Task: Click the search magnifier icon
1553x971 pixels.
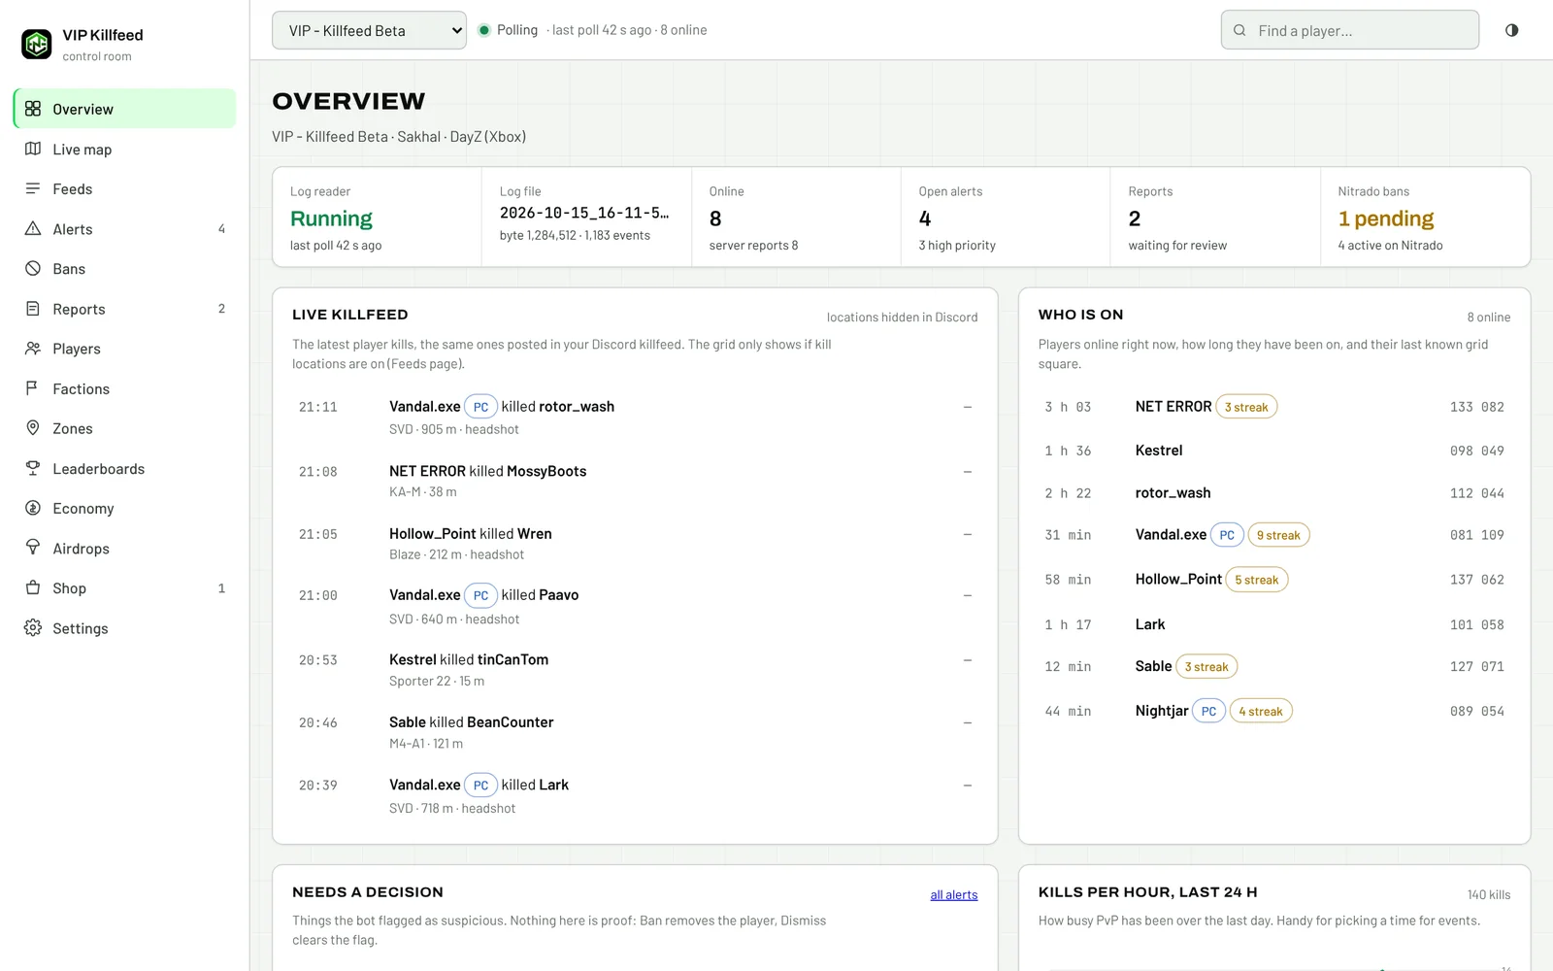Action: [x=1239, y=30]
